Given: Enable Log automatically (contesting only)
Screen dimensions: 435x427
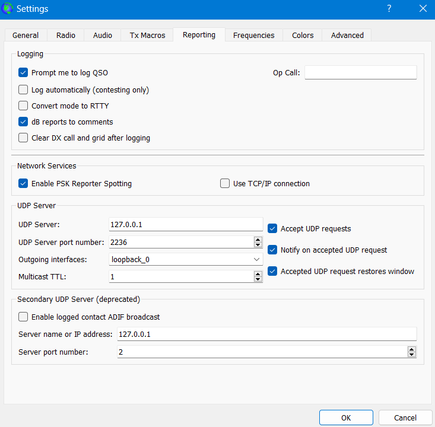Looking at the screenshot, I should pos(23,90).
